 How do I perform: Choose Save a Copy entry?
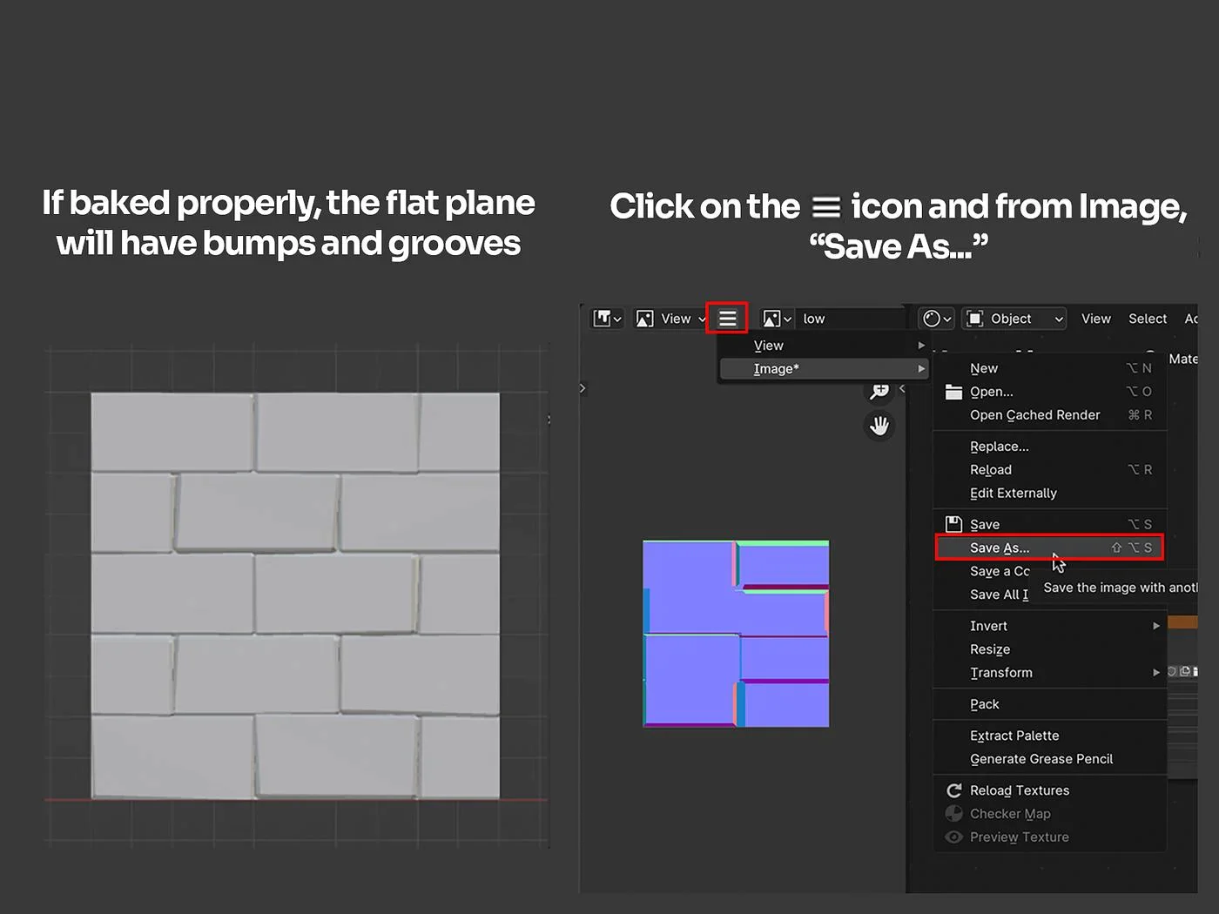[999, 571]
